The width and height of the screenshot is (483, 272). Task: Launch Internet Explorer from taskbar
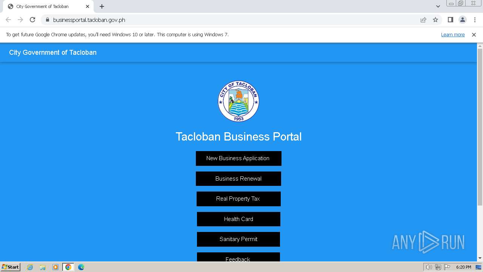30,267
